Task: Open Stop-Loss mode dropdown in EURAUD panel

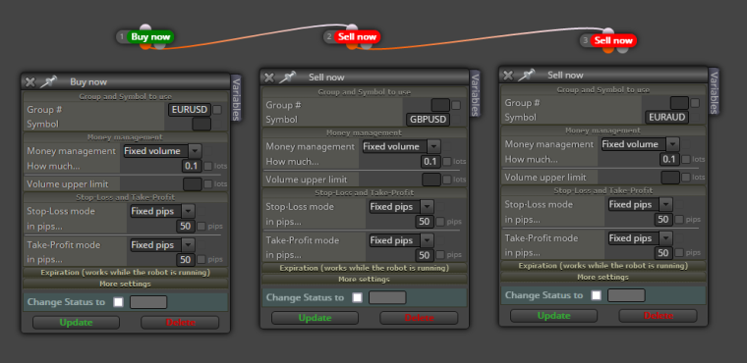Action: pyautogui.click(x=640, y=204)
